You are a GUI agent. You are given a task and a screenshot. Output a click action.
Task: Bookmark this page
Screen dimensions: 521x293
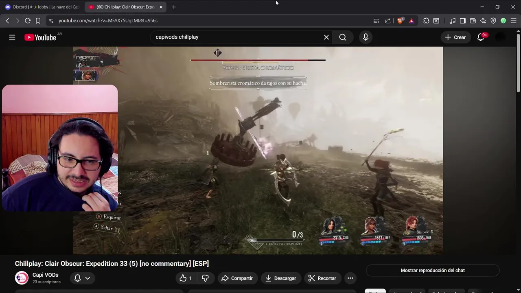coord(38,21)
